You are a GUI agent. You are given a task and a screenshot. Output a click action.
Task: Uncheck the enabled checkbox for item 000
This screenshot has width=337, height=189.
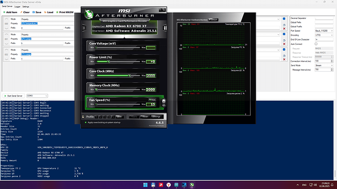[x=284, y=19]
